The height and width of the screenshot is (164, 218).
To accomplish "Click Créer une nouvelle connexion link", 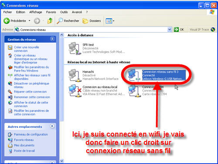I will click(27, 49).
